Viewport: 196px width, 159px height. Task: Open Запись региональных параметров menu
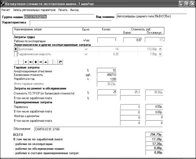34,10
